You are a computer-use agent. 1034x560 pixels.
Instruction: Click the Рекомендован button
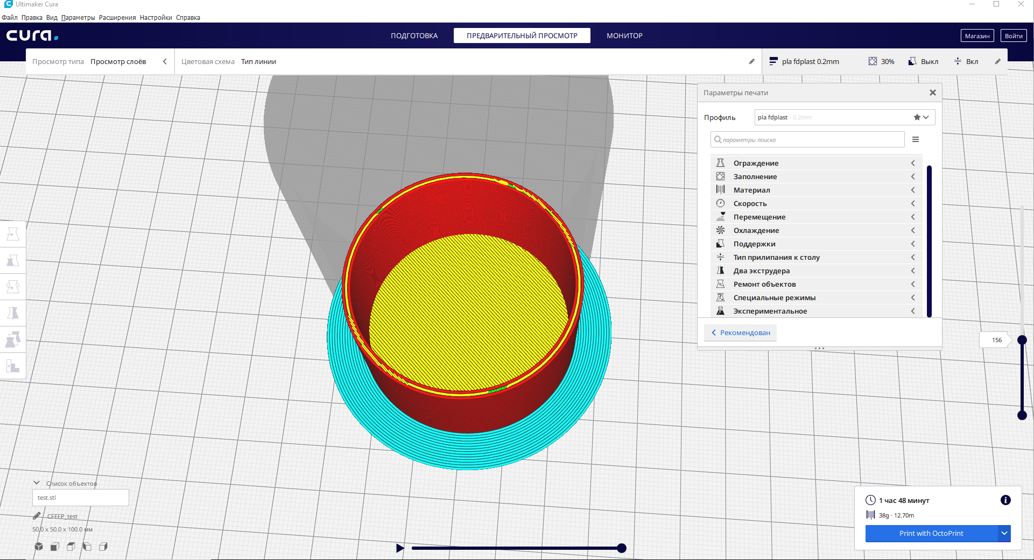coord(740,332)
